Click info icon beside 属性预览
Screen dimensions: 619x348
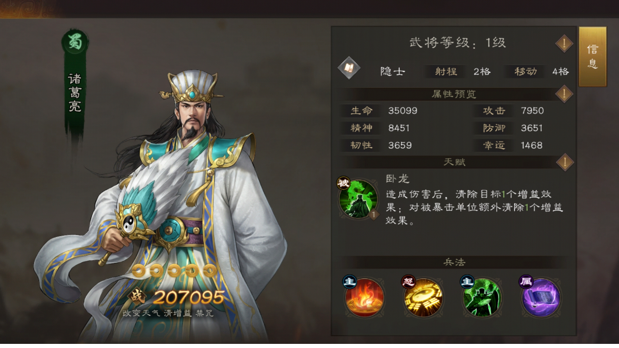564,94
